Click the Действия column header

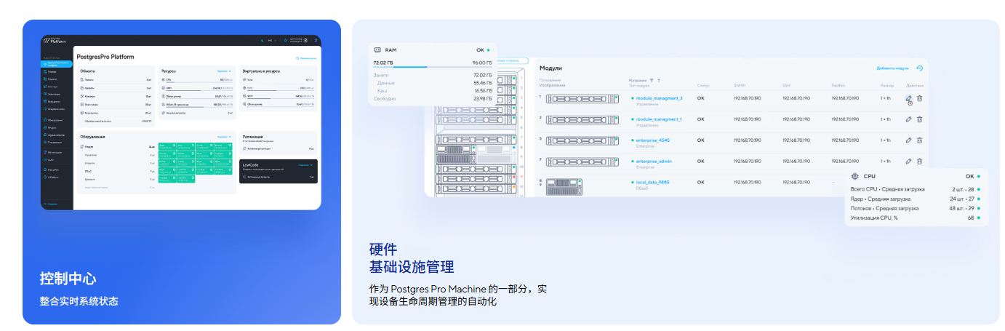(915, 86)
